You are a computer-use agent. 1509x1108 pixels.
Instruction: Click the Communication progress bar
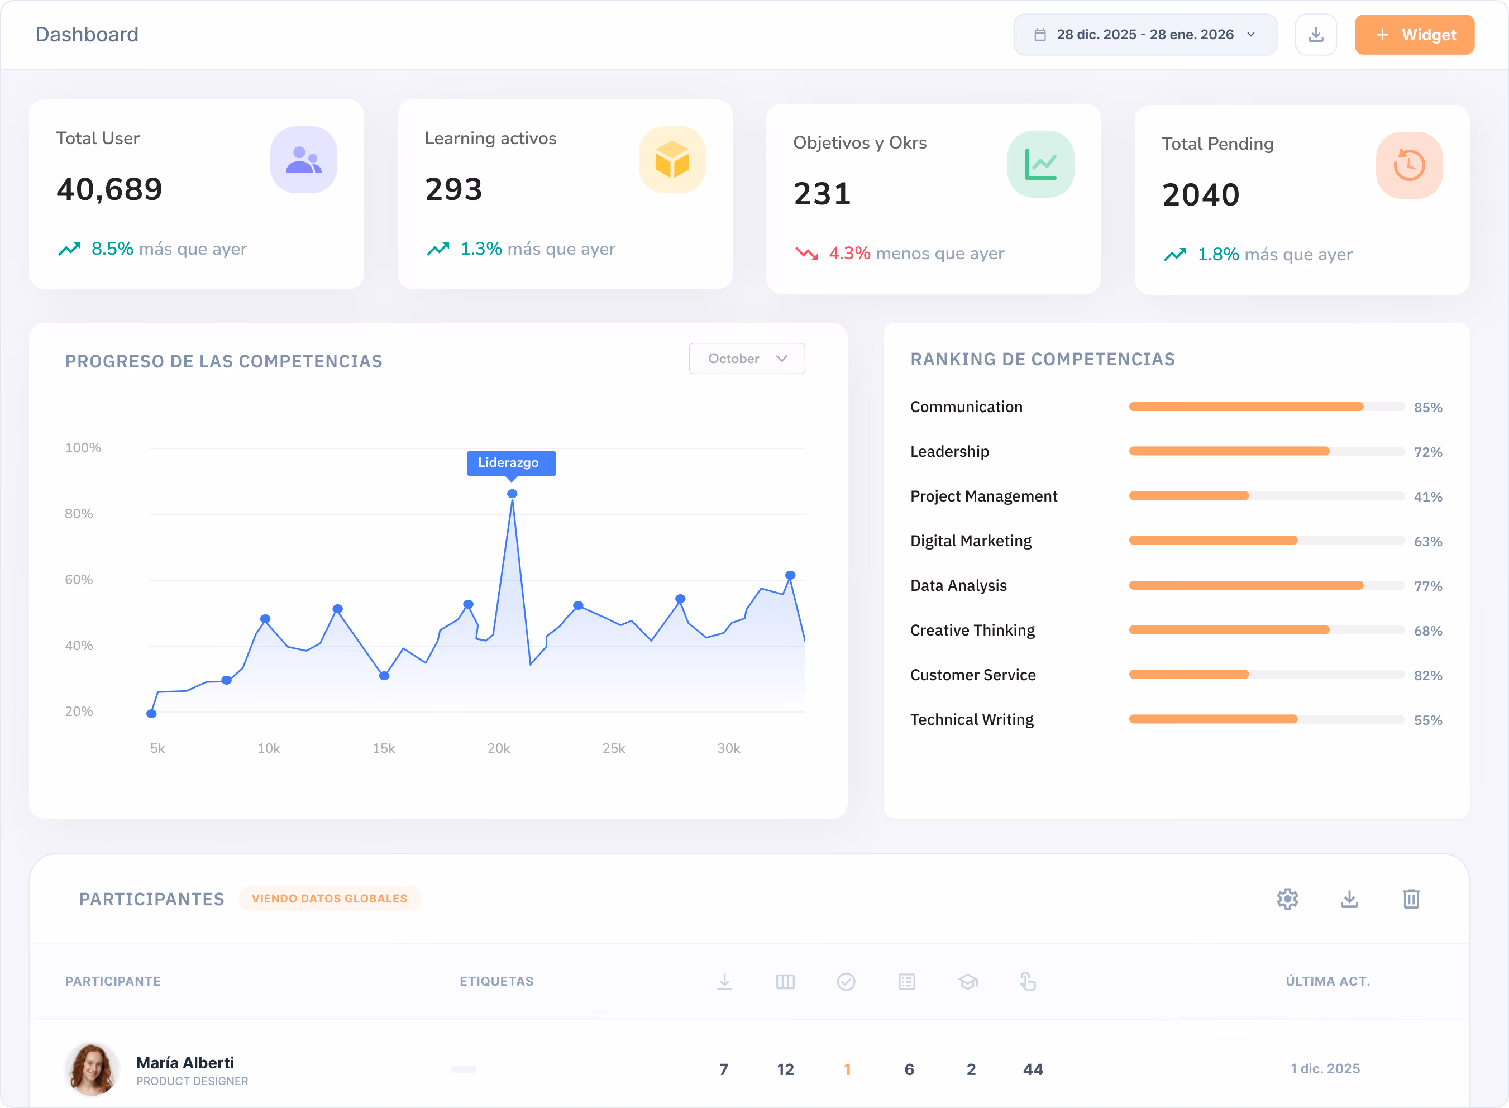tap(1266, 407)
